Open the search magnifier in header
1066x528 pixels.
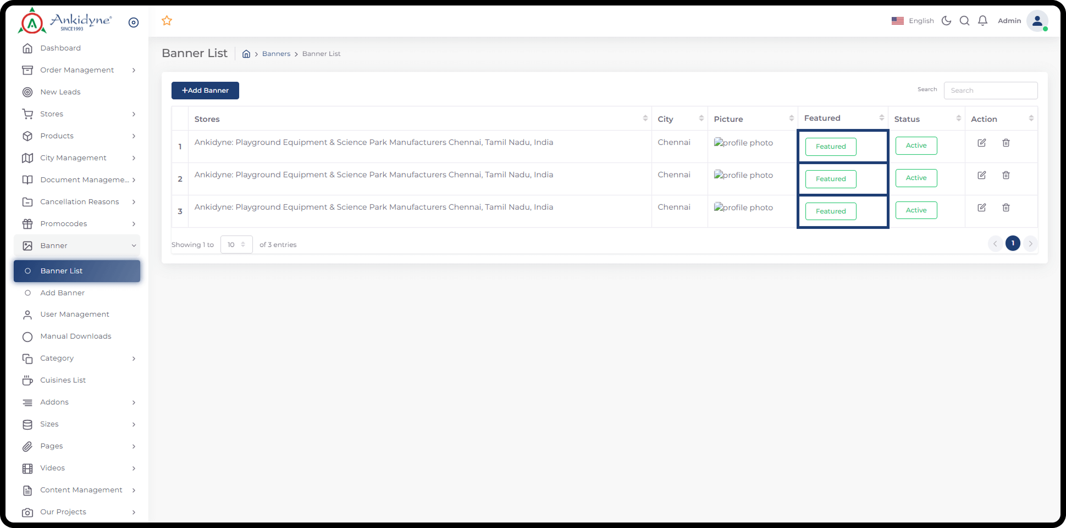pos(964,21)
